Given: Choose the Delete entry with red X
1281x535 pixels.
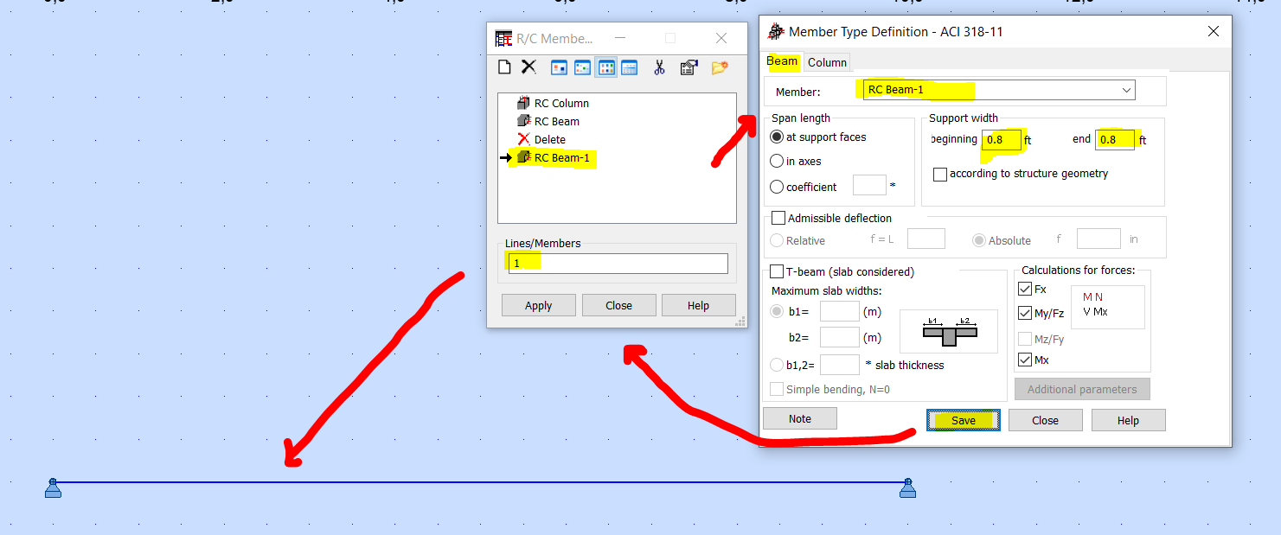Looking at the screenshot, I should tap(541, 139).
